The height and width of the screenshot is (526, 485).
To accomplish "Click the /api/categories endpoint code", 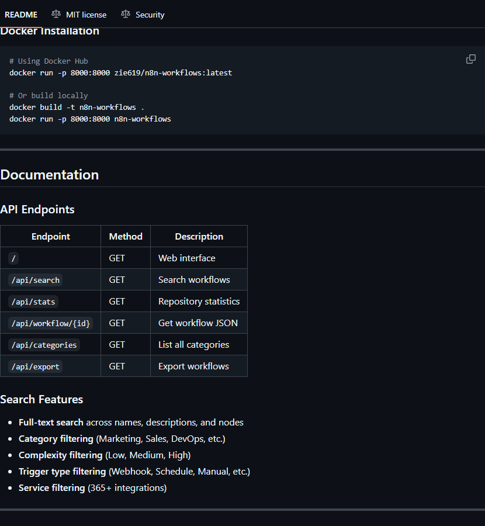I will pos(44,345).
